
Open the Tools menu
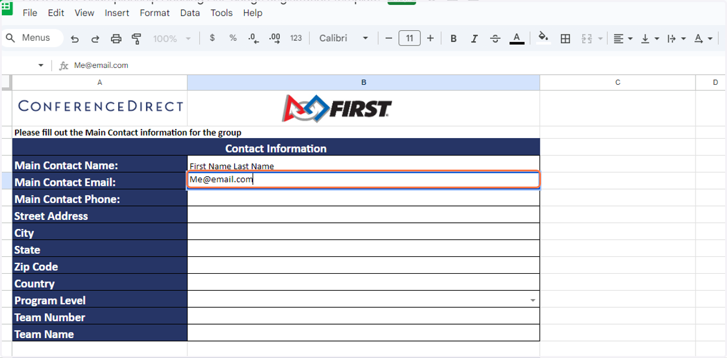coord(222,13)
